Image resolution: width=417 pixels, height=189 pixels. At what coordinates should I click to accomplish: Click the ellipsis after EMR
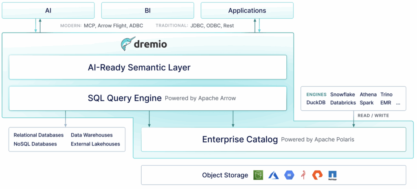point(398,103)
